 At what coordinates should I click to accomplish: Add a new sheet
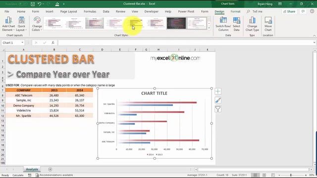[50, 169]
